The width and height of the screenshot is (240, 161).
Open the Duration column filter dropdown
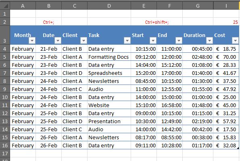pyautogui.click(x=209, y=41)
